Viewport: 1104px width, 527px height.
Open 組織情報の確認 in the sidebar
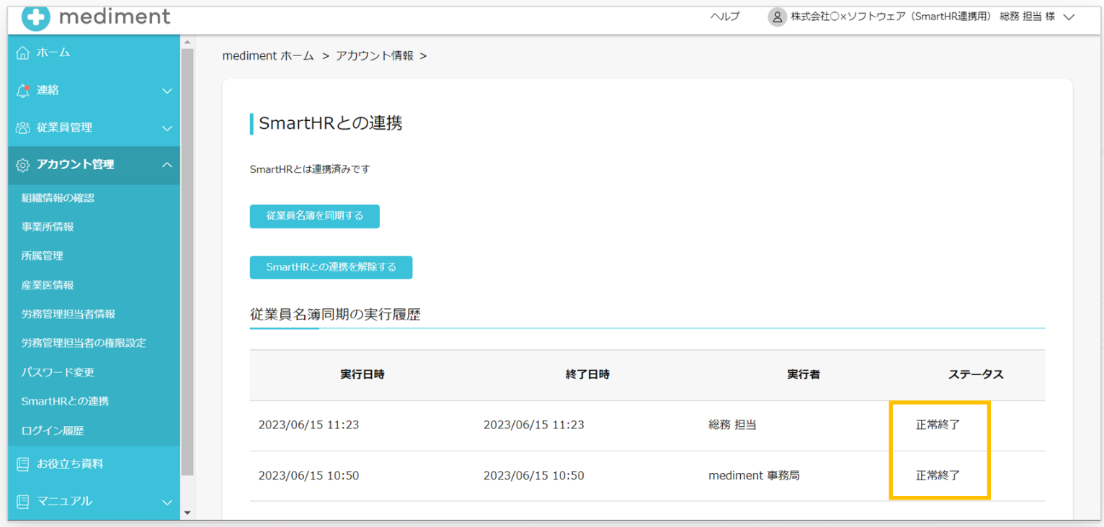58,198
